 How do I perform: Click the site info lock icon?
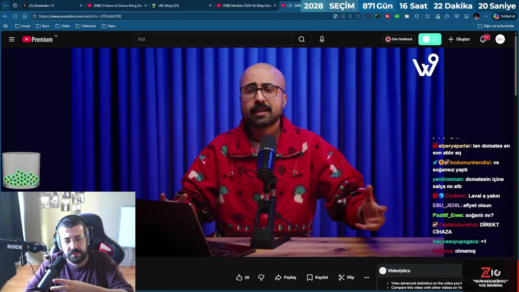pyautogui.click(x=34, y=16)
